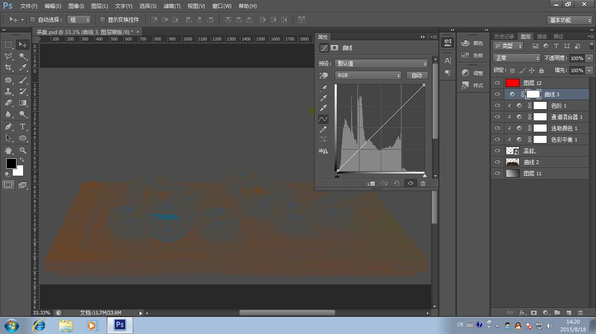
Task: Hide the 通道混合器 1 layer
Action: [x=497, y=117]
